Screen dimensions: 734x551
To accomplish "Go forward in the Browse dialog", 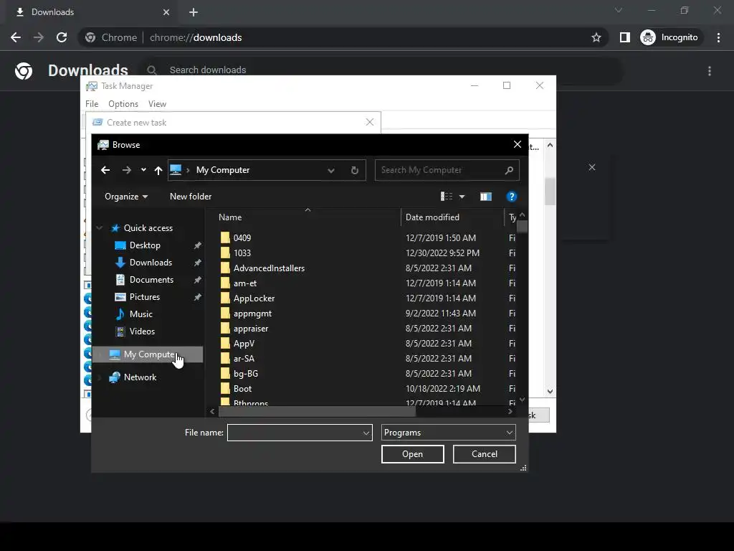I will coord(126,170).
